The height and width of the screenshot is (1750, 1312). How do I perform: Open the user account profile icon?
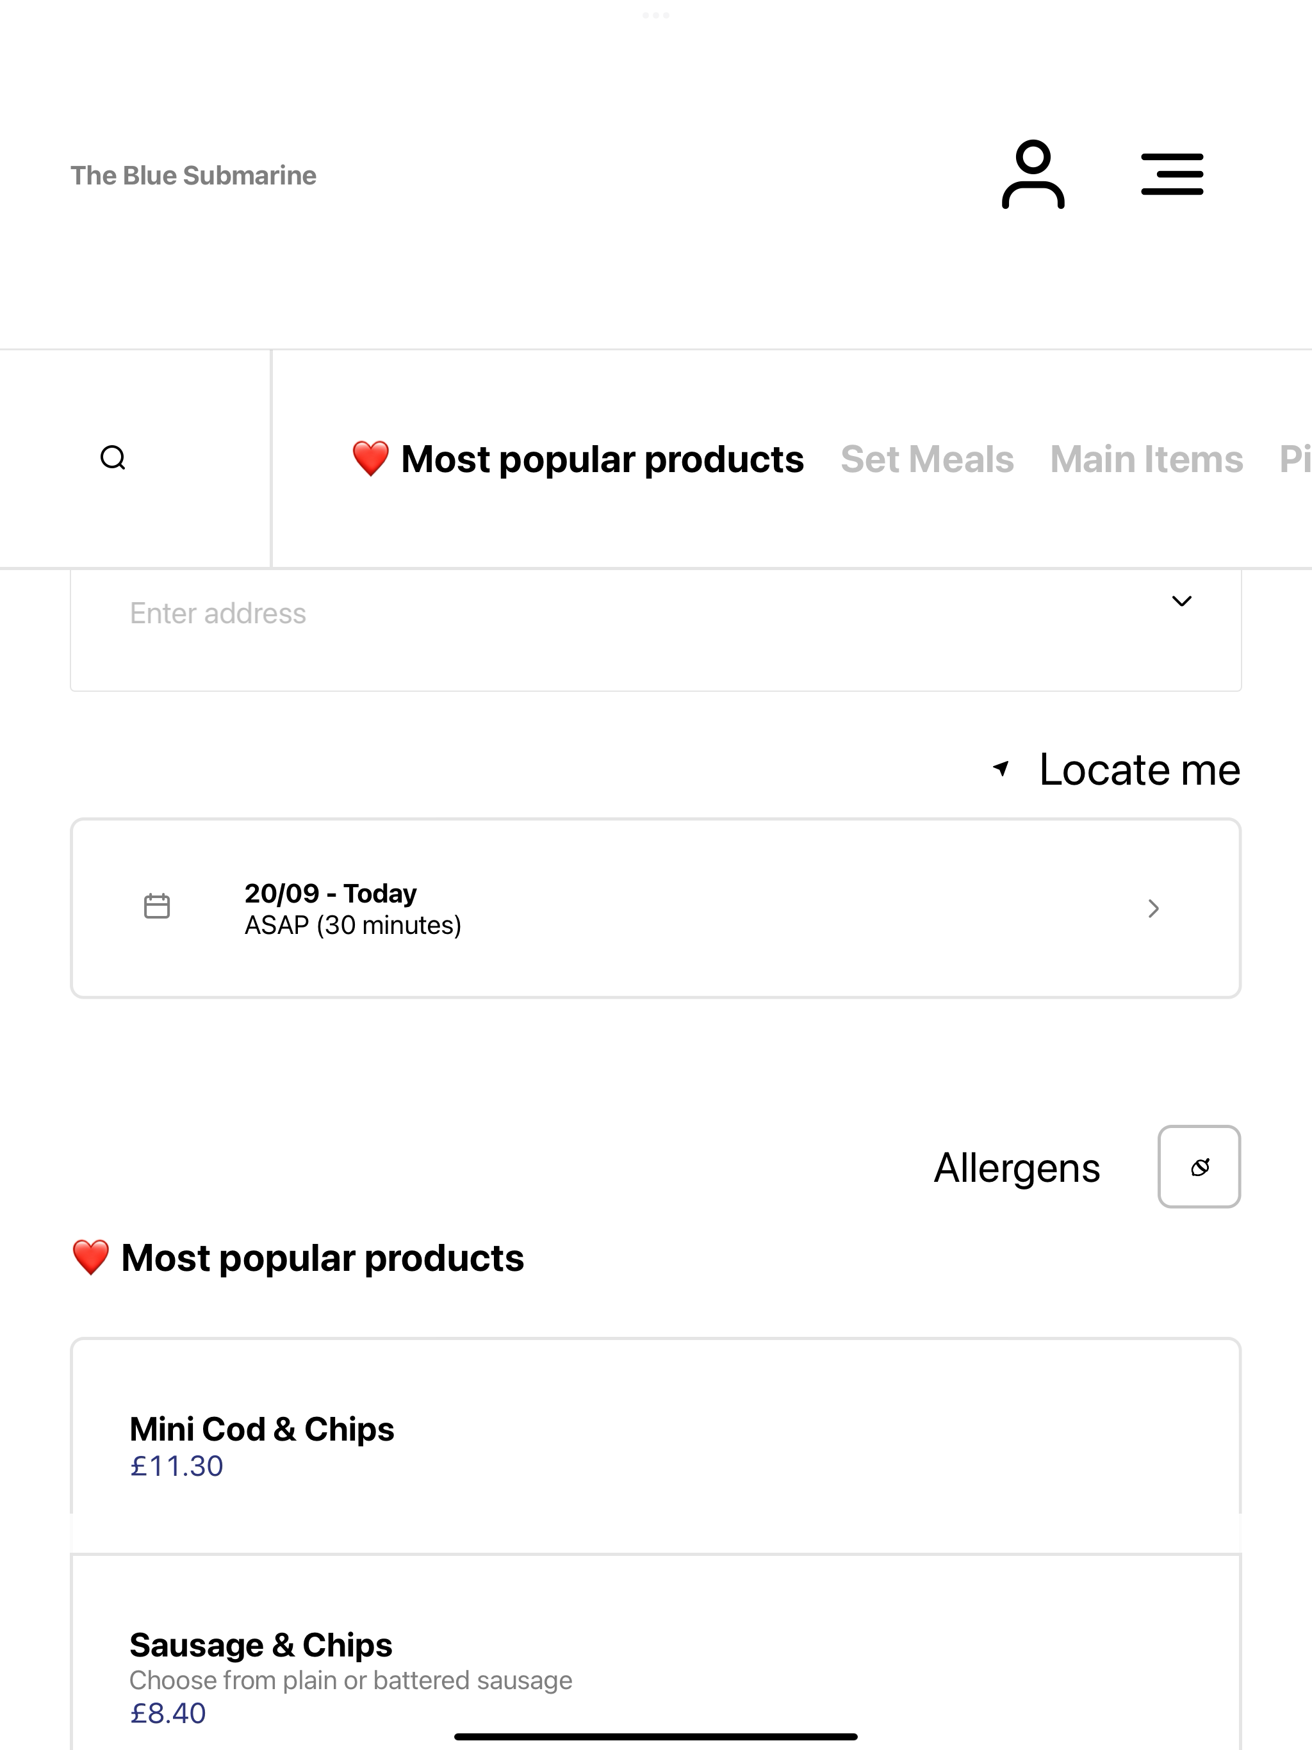pos(1033,175)
